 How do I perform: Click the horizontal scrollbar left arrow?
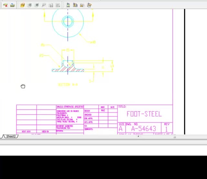pos(138,136)
